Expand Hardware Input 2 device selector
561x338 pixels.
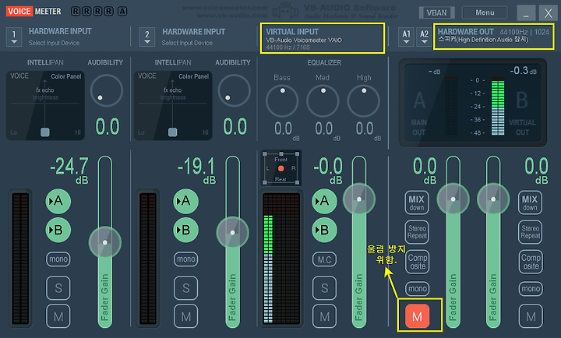point(147,37)
